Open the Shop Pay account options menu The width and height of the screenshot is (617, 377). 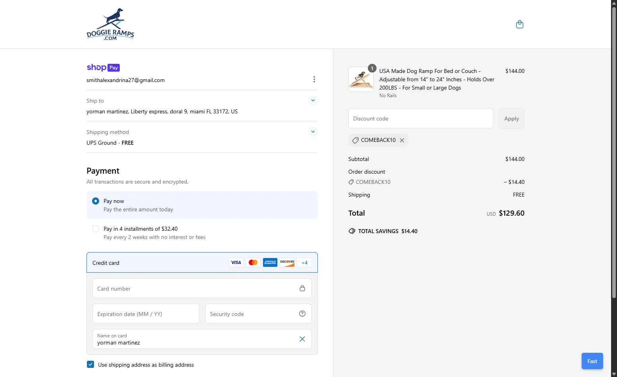[x=314, y=79]
